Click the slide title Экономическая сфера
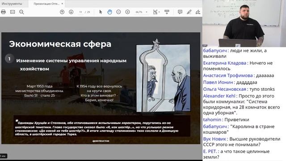 coord(60,44)
